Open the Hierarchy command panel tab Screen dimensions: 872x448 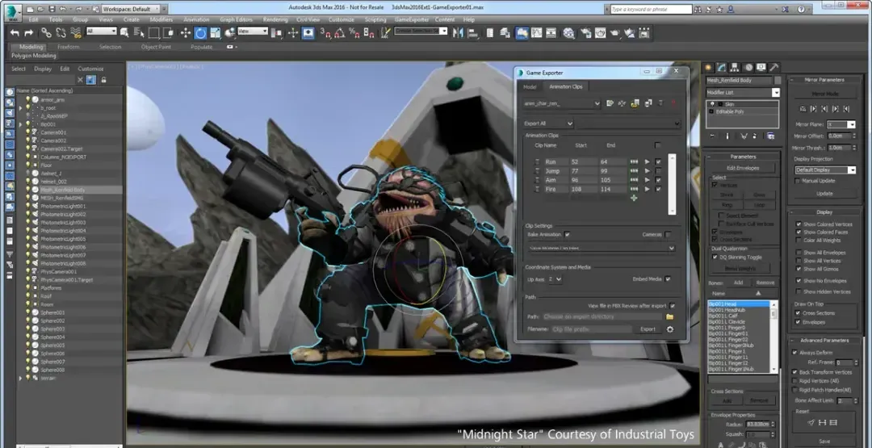coord(735,67)
